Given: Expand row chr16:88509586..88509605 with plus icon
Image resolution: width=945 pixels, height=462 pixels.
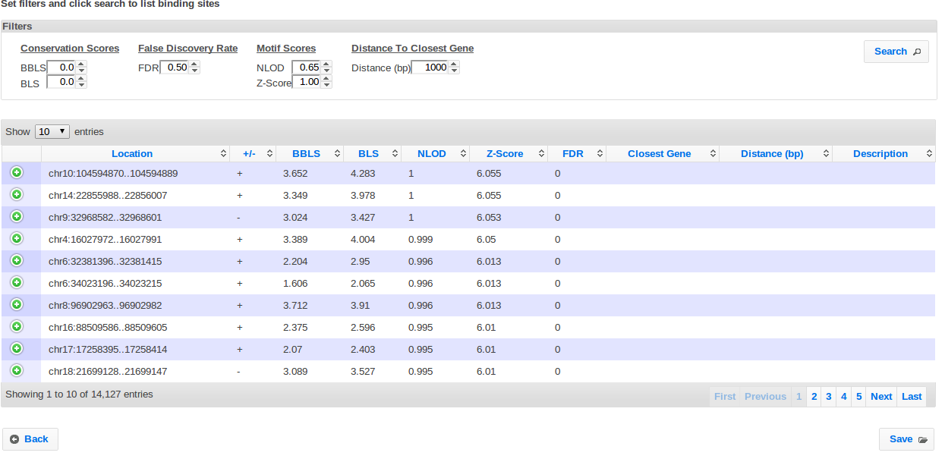Looking at the screenshot, I should pos(17,327).
